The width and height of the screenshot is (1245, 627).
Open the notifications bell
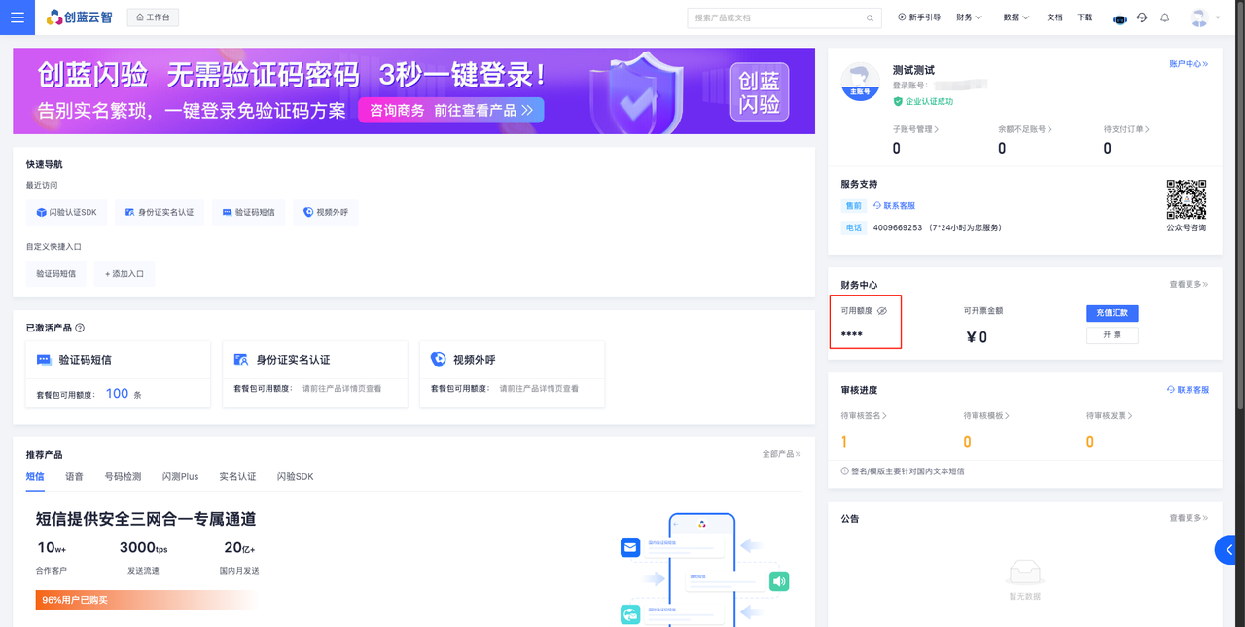(x=1164, y=17)
